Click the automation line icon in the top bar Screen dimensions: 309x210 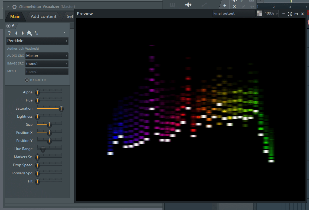(x=204, y=5)
